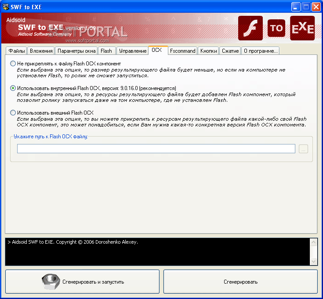Click 'Сгенерировать и запустить' button

pos(83,281)
